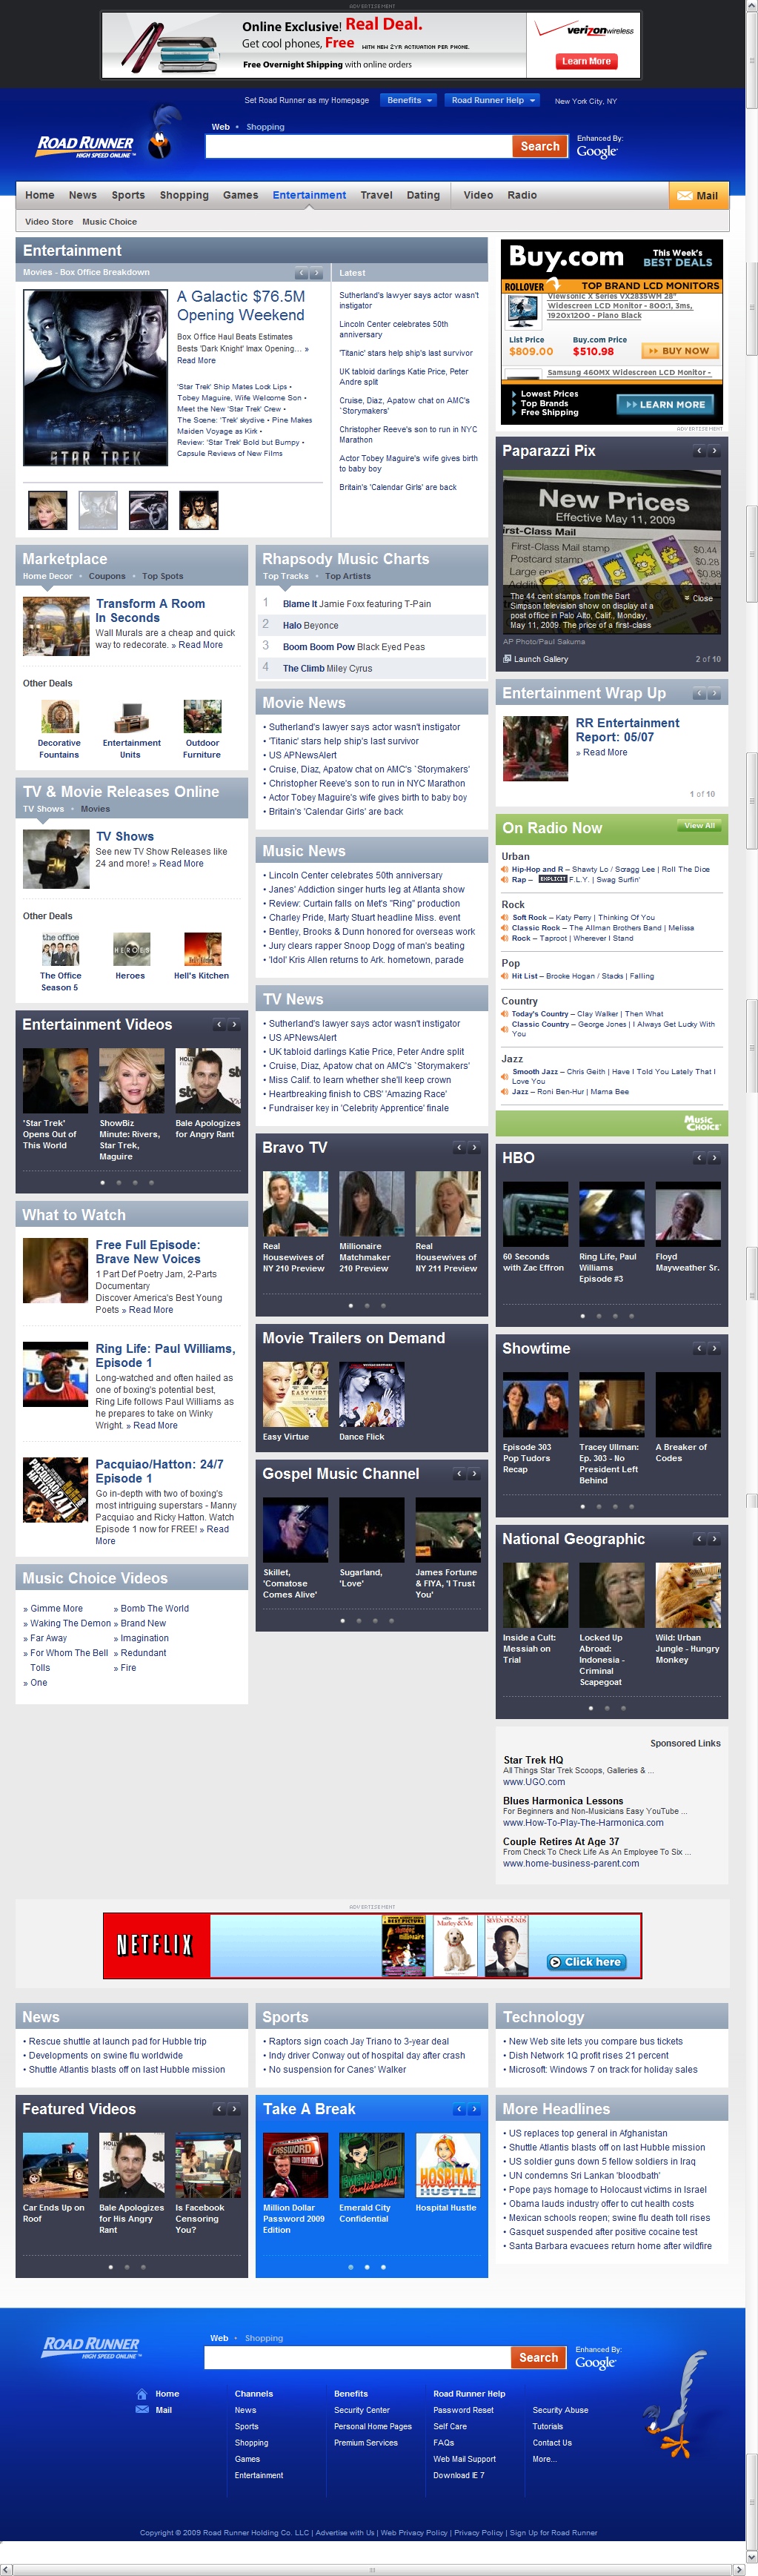Click in the top search input field

[358, 146]
